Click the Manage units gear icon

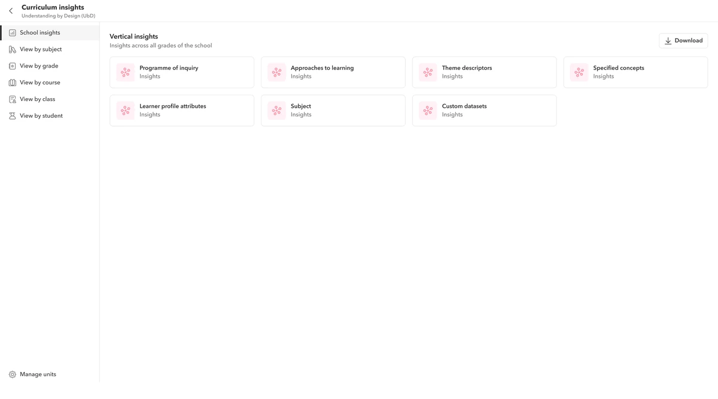point(13,374)
